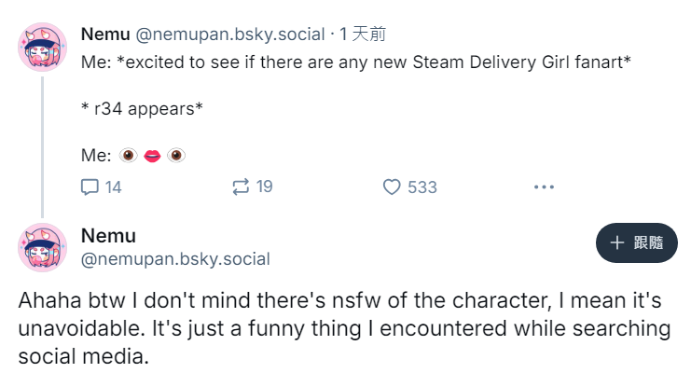Viewport: 691px width, 373px height.
Task: Click the reply speech bubble icon
Action: [x=90, y=186]
